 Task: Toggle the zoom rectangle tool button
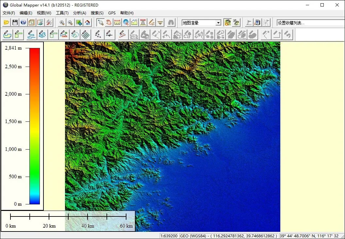point(101,23)
